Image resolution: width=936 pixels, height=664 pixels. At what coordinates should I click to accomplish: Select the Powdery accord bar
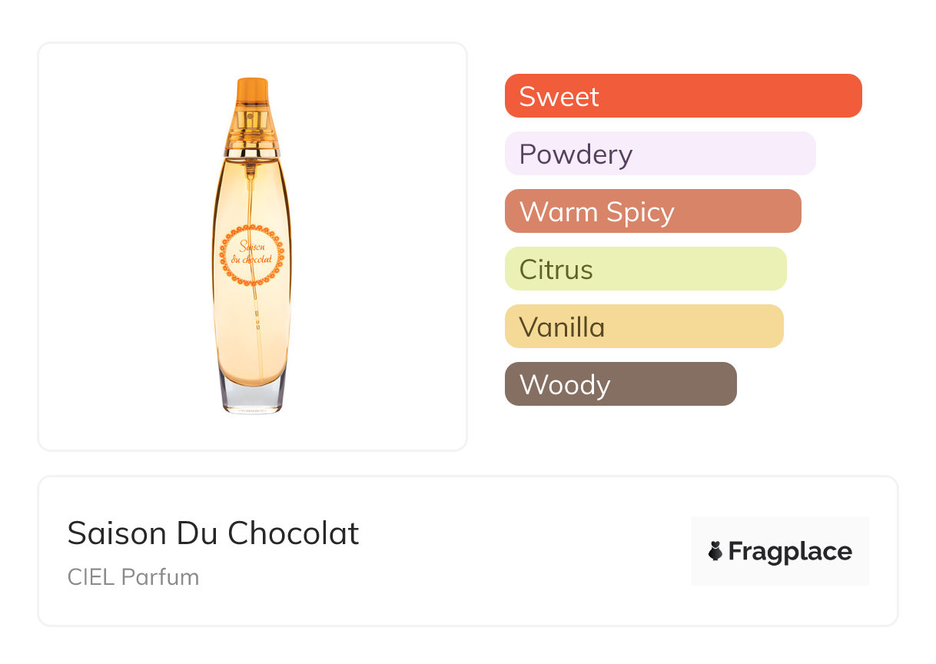point(659,154)
